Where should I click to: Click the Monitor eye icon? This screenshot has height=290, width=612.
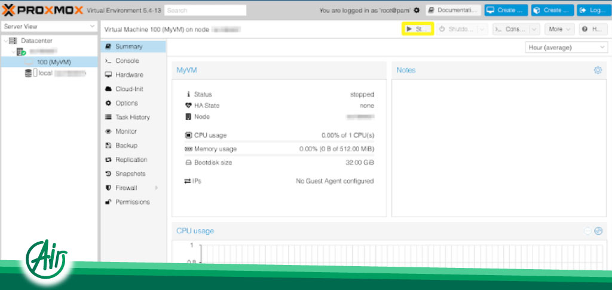tap(108, 131)
